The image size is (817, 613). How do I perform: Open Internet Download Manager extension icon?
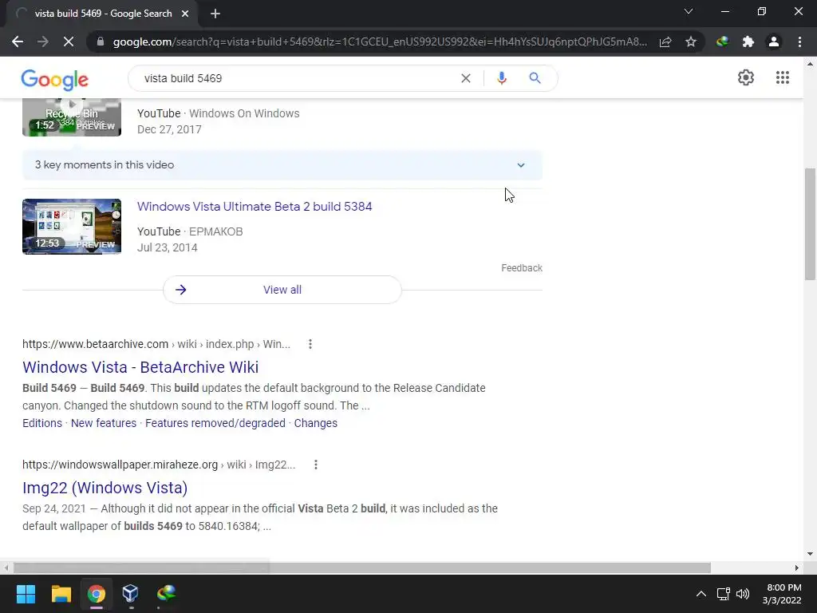click(x=722, y=42)
